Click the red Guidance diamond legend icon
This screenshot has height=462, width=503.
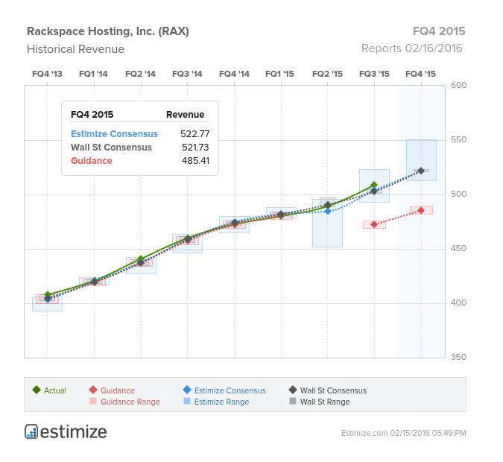point(93,390)
